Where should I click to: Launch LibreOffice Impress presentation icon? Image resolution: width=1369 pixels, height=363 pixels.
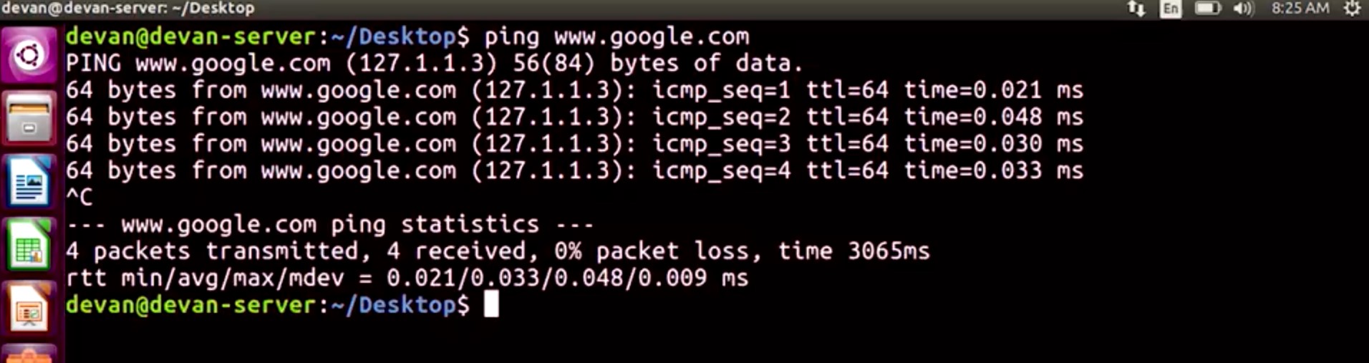pos(29,309)
